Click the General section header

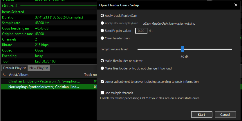[9, 5]
